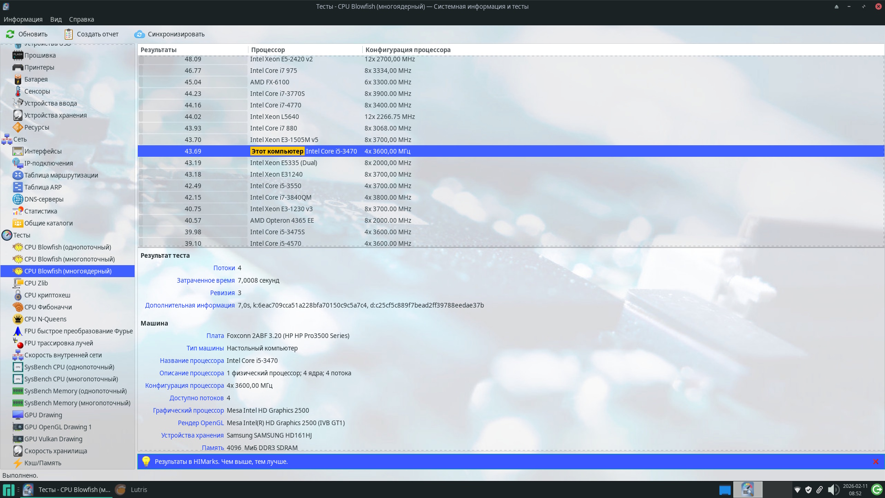
Task: Sort by Результаты column header
Action: pos(159,50)
